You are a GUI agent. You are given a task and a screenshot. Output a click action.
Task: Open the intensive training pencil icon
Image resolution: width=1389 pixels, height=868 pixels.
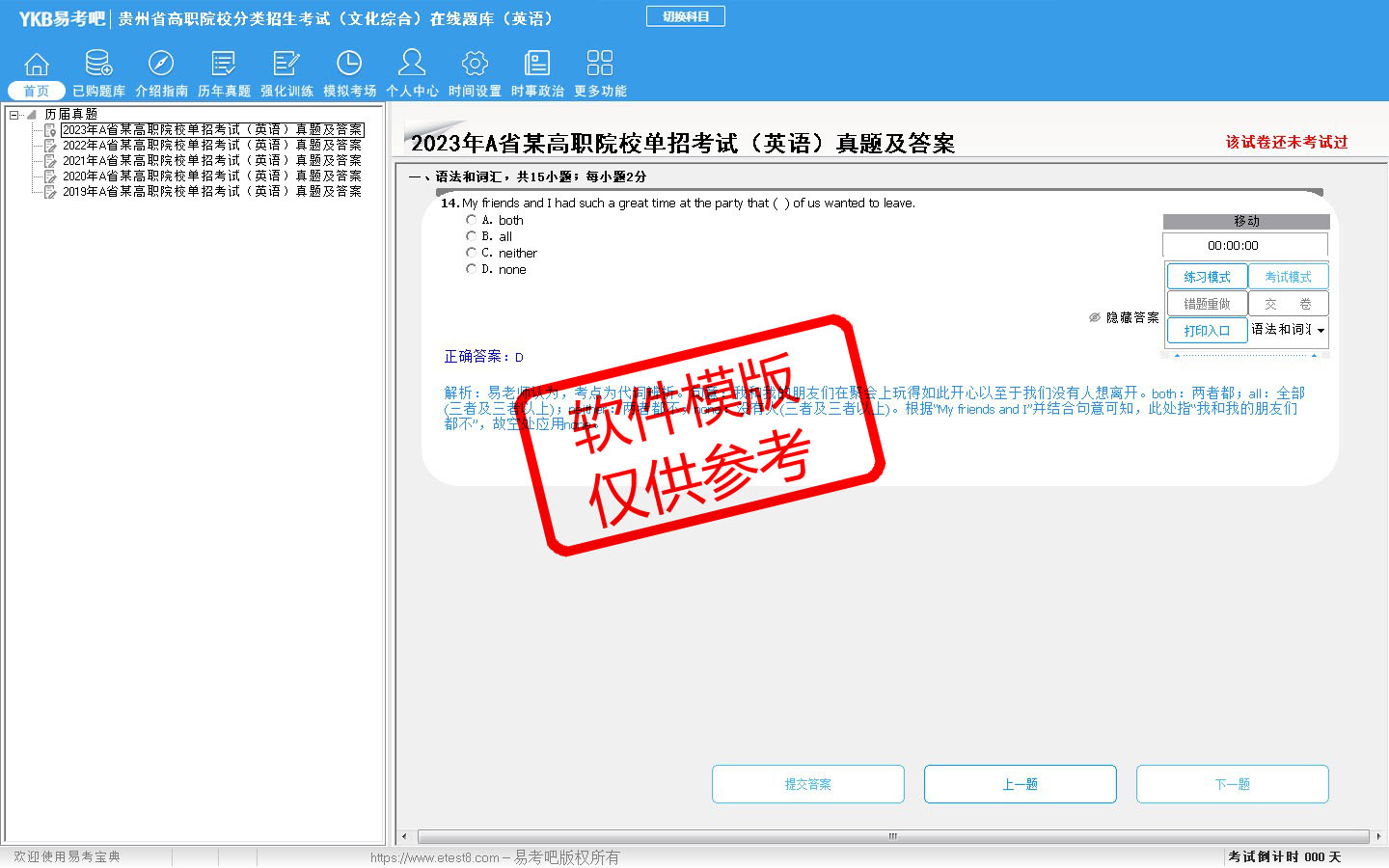pos(286,64)
